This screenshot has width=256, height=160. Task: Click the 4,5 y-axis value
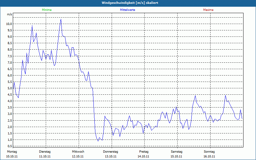pyautogui.click(x=10, y=94)
